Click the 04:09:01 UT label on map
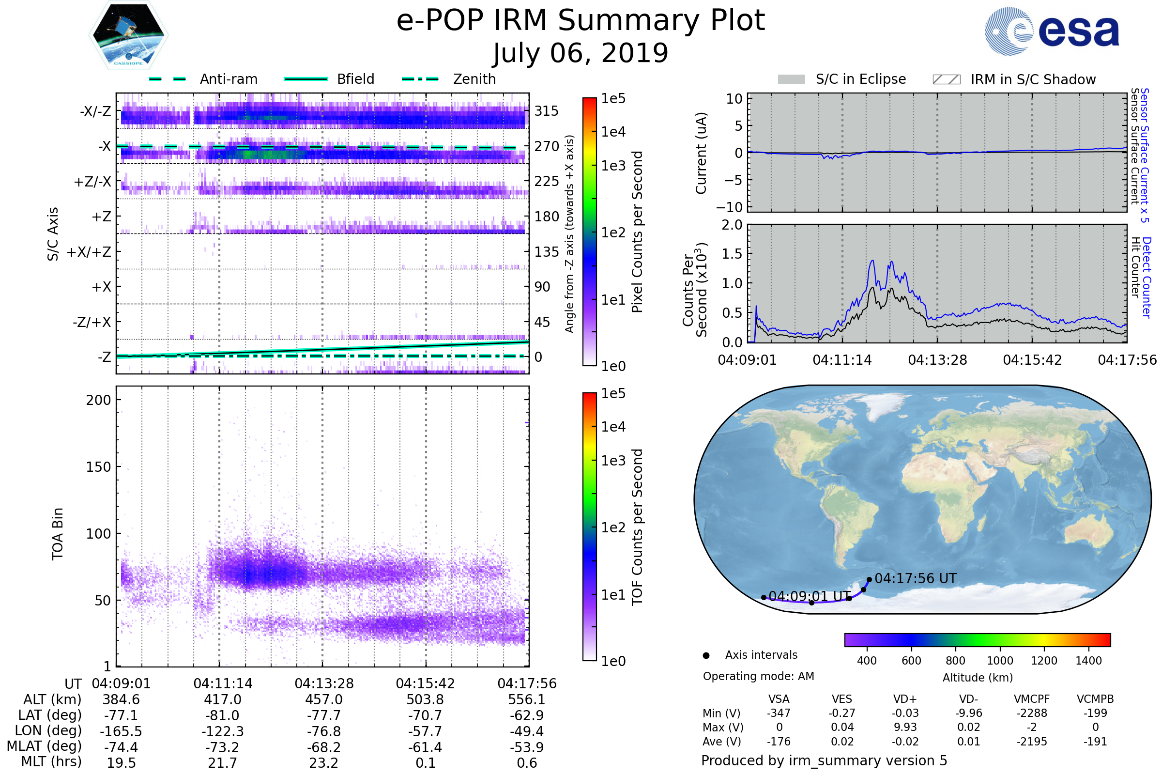 (810, 596)
